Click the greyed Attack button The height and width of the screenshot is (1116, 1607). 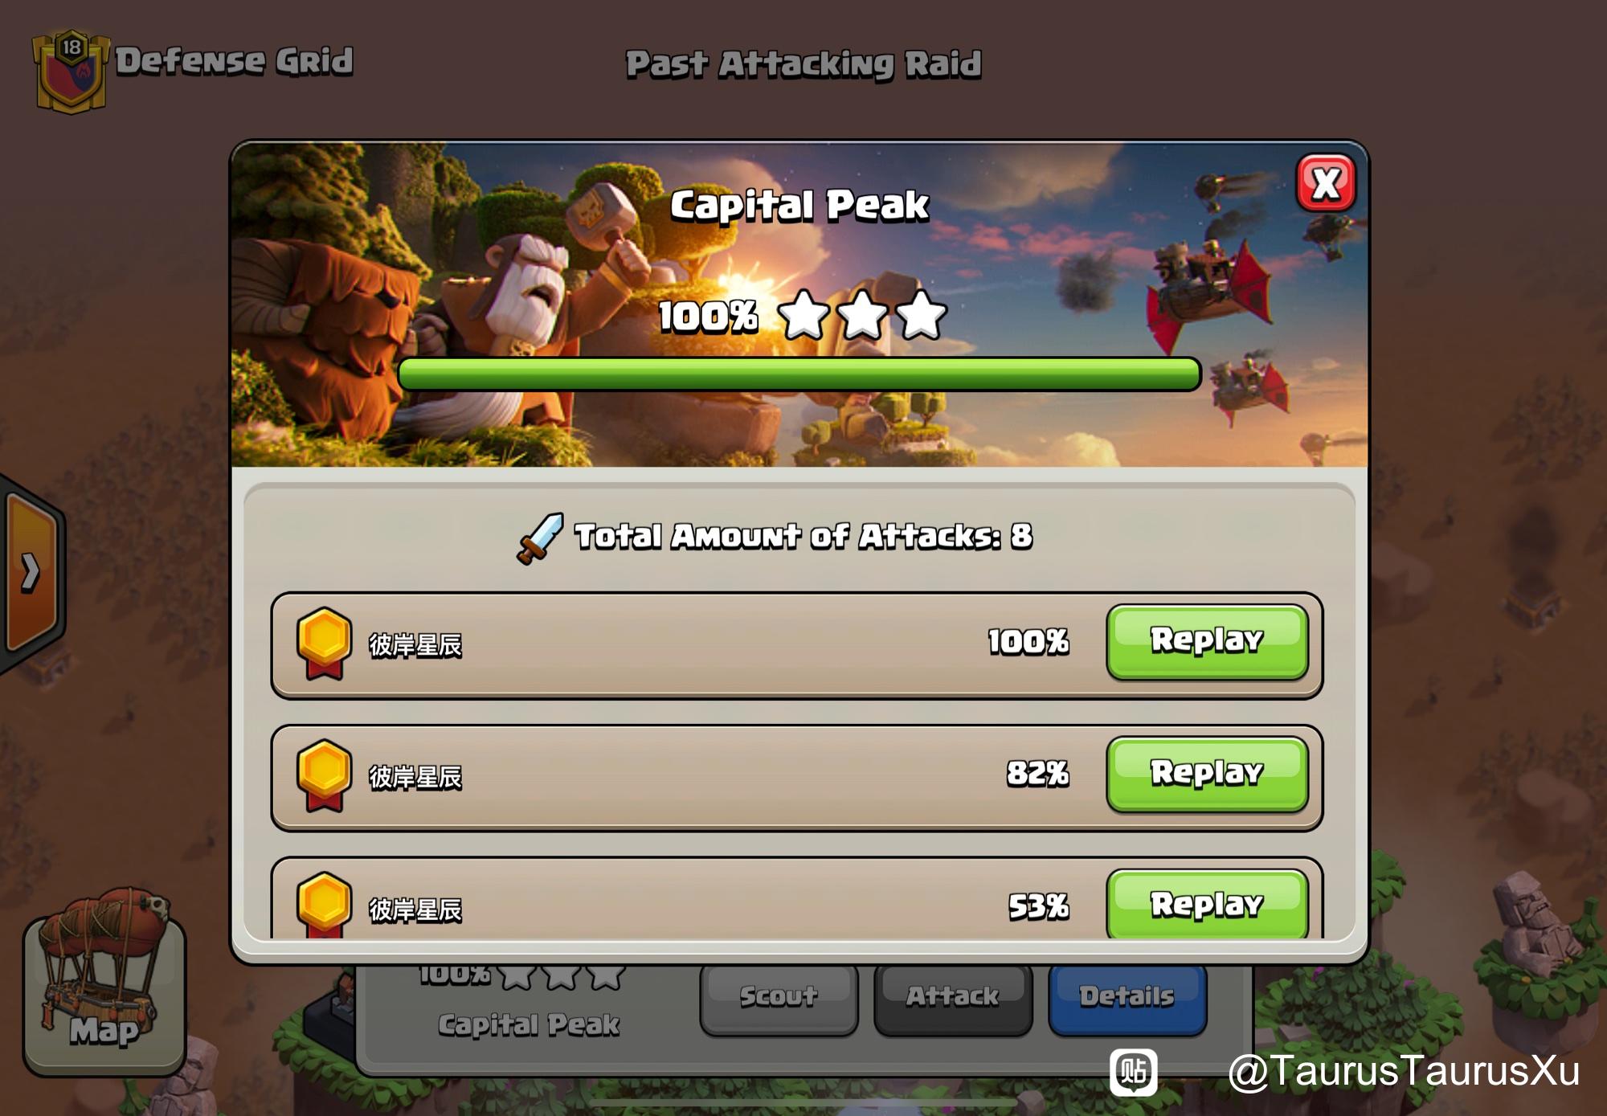(953, 999)
